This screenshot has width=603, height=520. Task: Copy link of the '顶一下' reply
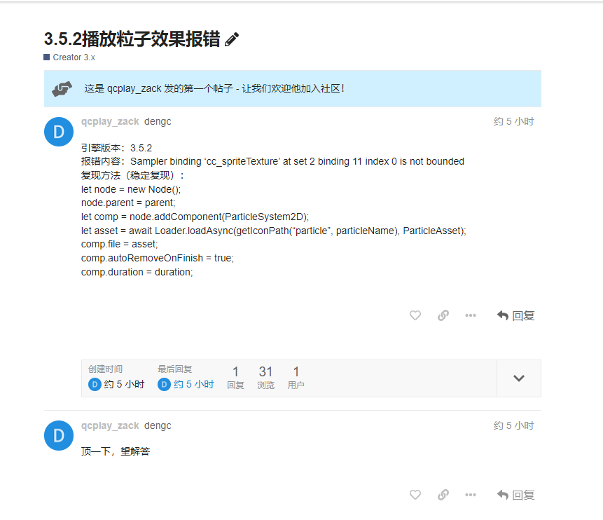click(443, 495)
